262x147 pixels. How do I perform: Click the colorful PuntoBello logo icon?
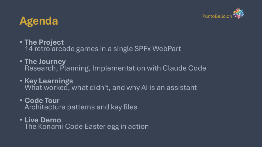pyautogui.click(x=238, y=13)
